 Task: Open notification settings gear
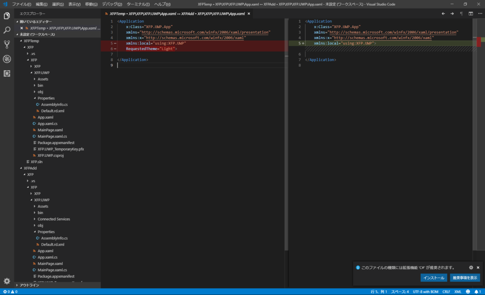471,267
